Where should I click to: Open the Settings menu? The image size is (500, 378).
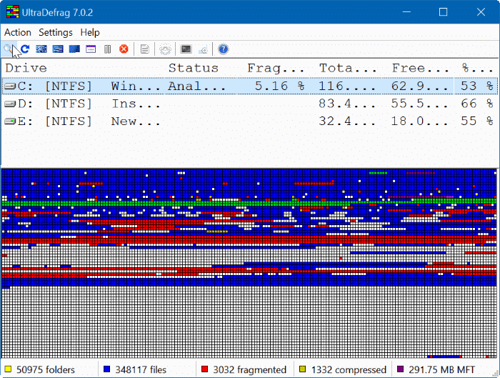click(x=56, y=33)
